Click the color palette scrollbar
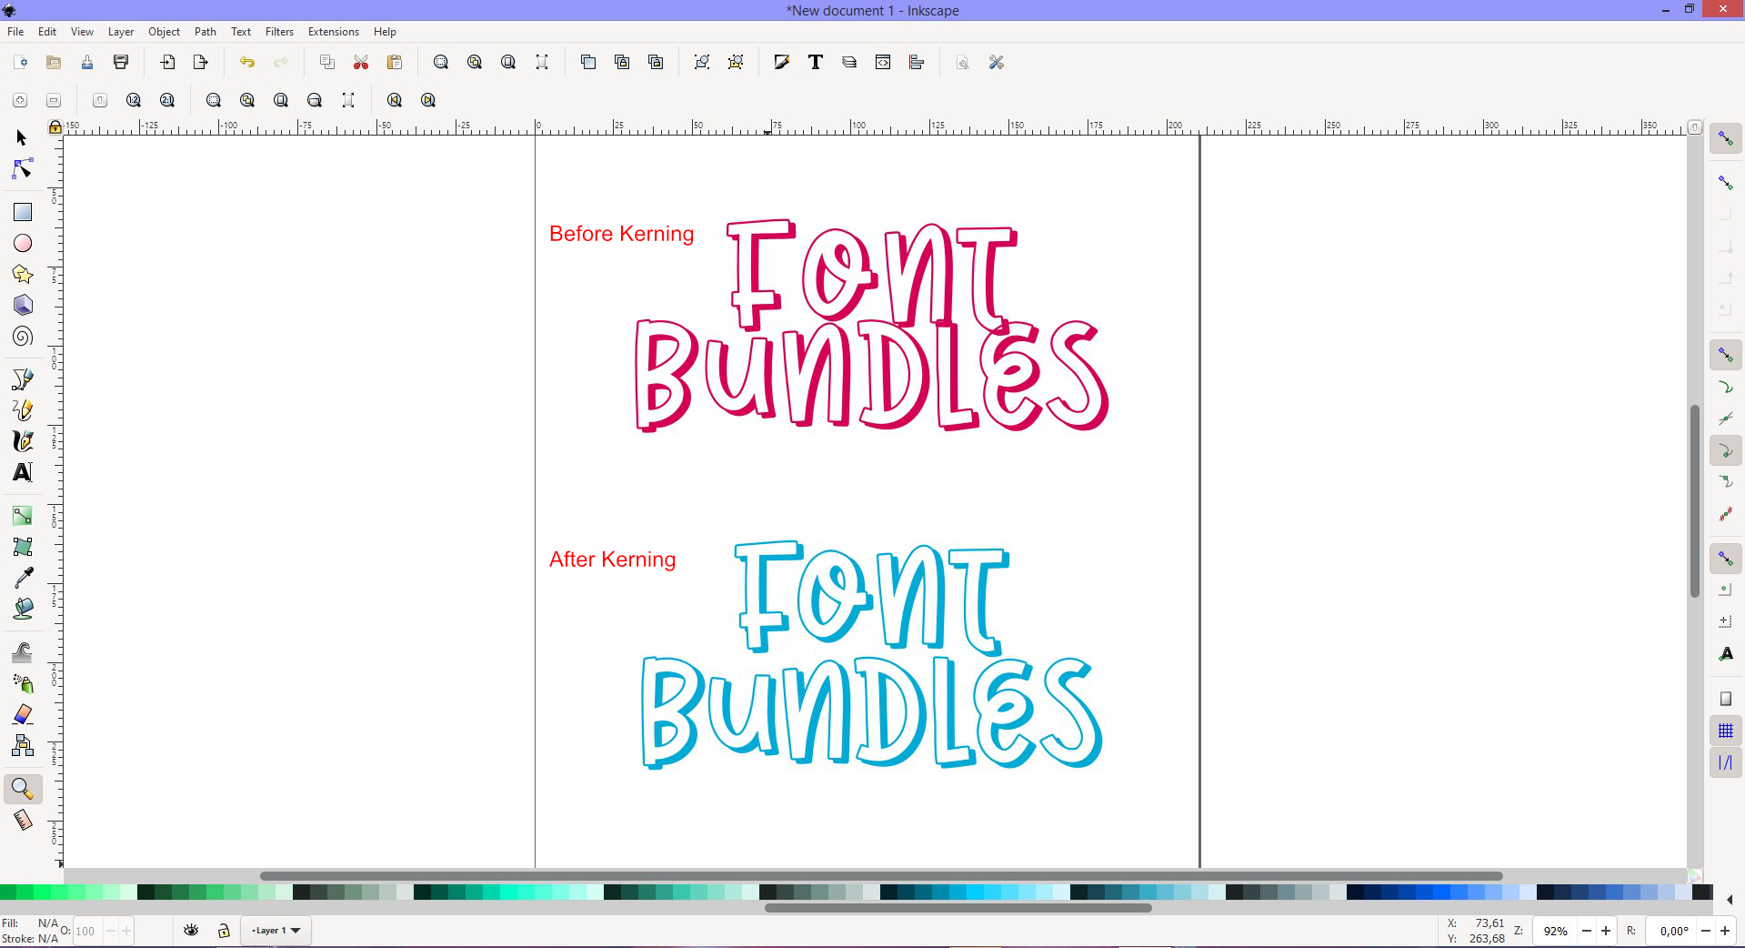 (x=958, y=907)
